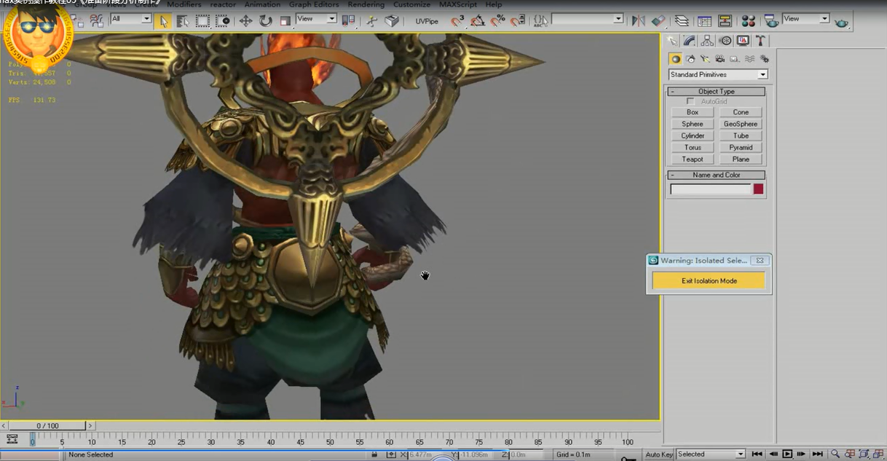887x461 pixels.
Task: Open the Layer Manager
Action: tap(682, 21)
